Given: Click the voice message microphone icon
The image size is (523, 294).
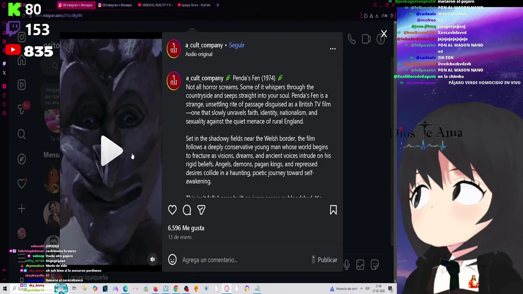Looking at the screenshot, I should point(346,265).
